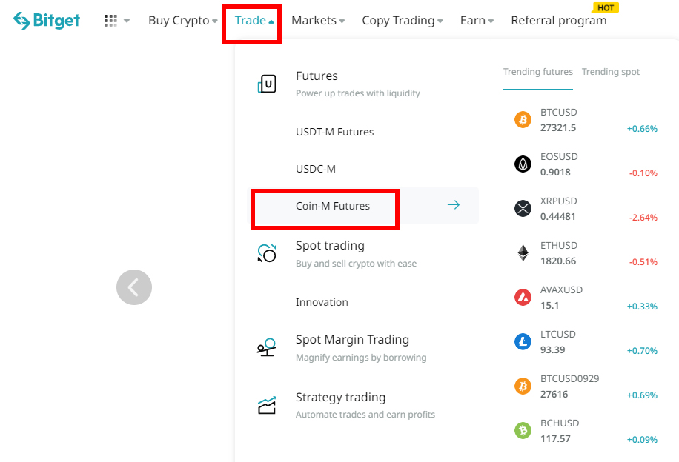Click the Avalanche coin icon
The width and height of the screenshot is (679, 462).
click(x=523, y=297)
